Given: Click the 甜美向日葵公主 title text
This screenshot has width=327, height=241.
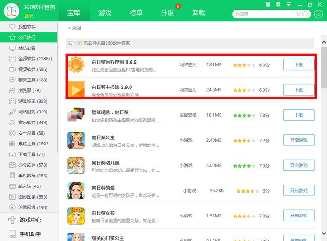Looking at the screenshot, I should pyautogui.click(x=107, y=238).
